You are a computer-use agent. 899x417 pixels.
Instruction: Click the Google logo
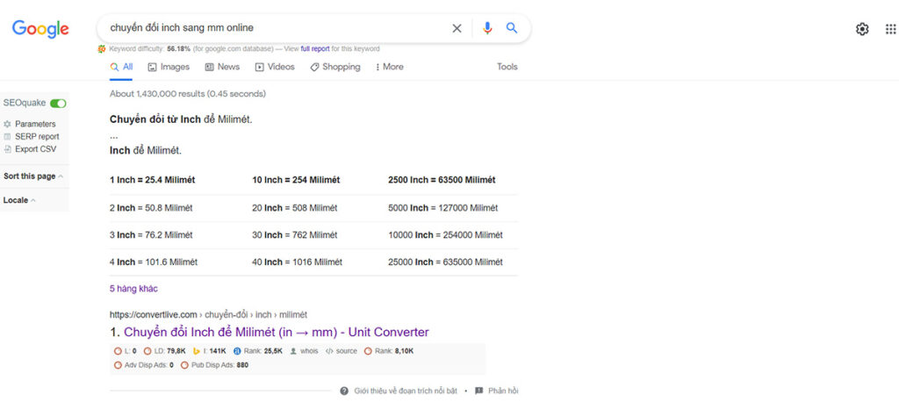click(40, 29)
